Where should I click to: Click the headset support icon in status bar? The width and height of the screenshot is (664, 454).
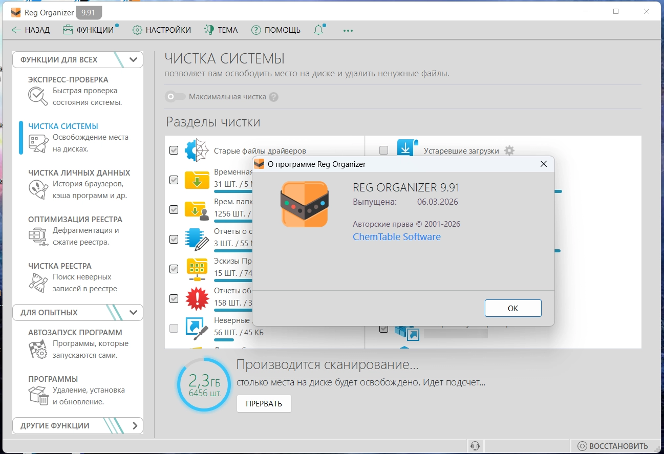[475, 446]
